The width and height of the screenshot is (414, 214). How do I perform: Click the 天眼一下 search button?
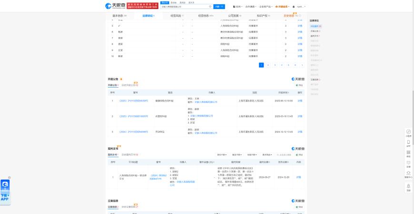point(219,7)
